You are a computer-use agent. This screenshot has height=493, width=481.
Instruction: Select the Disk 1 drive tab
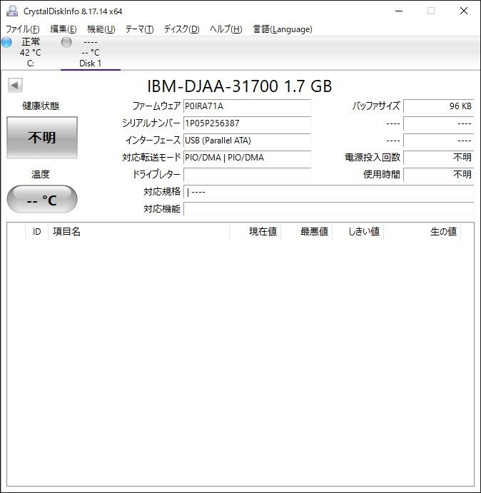click(91, 52)
